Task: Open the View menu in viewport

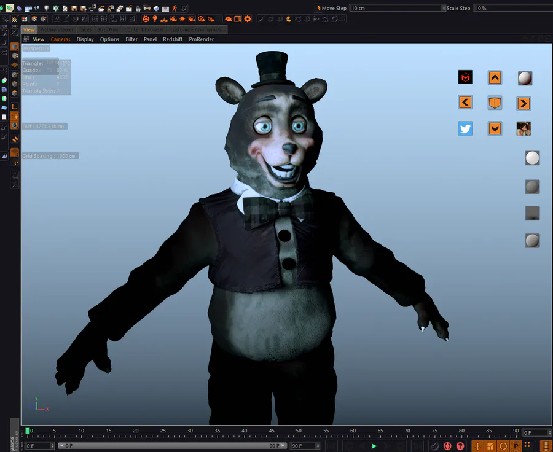Action: click(39, 39)
